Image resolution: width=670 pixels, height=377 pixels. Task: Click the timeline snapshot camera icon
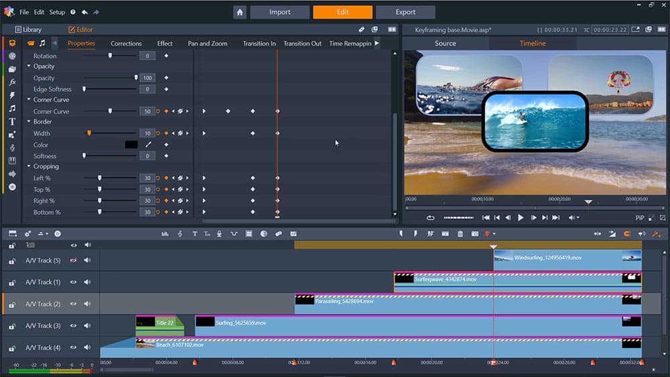click(475, 234)
